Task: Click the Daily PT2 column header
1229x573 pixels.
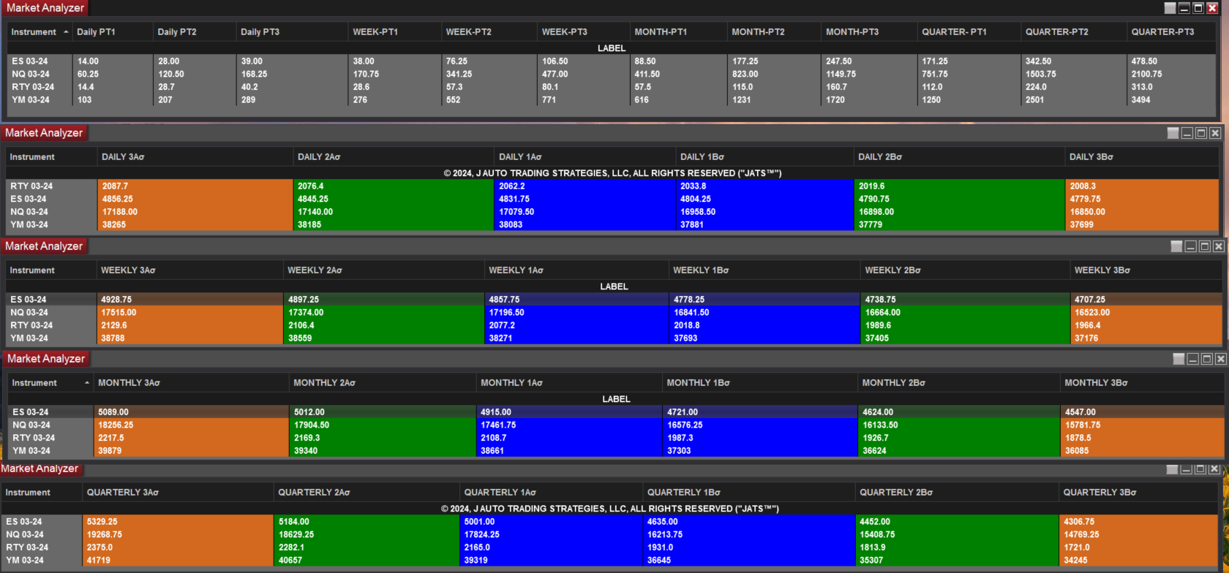Action: click(x=195, y=32)
